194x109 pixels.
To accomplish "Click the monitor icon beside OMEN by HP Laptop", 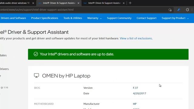I will [36, 75].
